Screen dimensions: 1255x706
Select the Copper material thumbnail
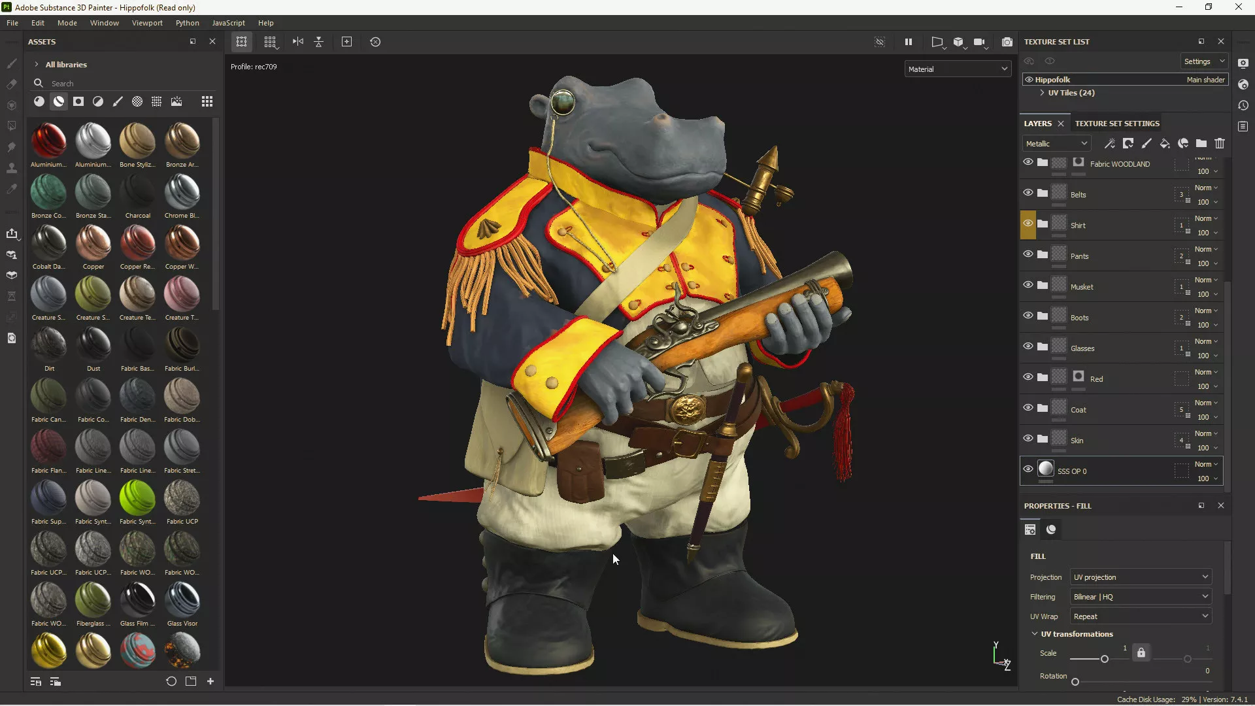(93, 243)
